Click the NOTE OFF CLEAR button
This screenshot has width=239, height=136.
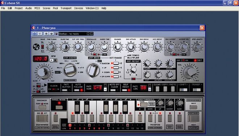pyautogui.click(x=113, y=90)
